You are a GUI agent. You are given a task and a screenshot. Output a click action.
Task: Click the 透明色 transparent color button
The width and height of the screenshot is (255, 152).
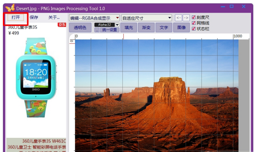80,28
